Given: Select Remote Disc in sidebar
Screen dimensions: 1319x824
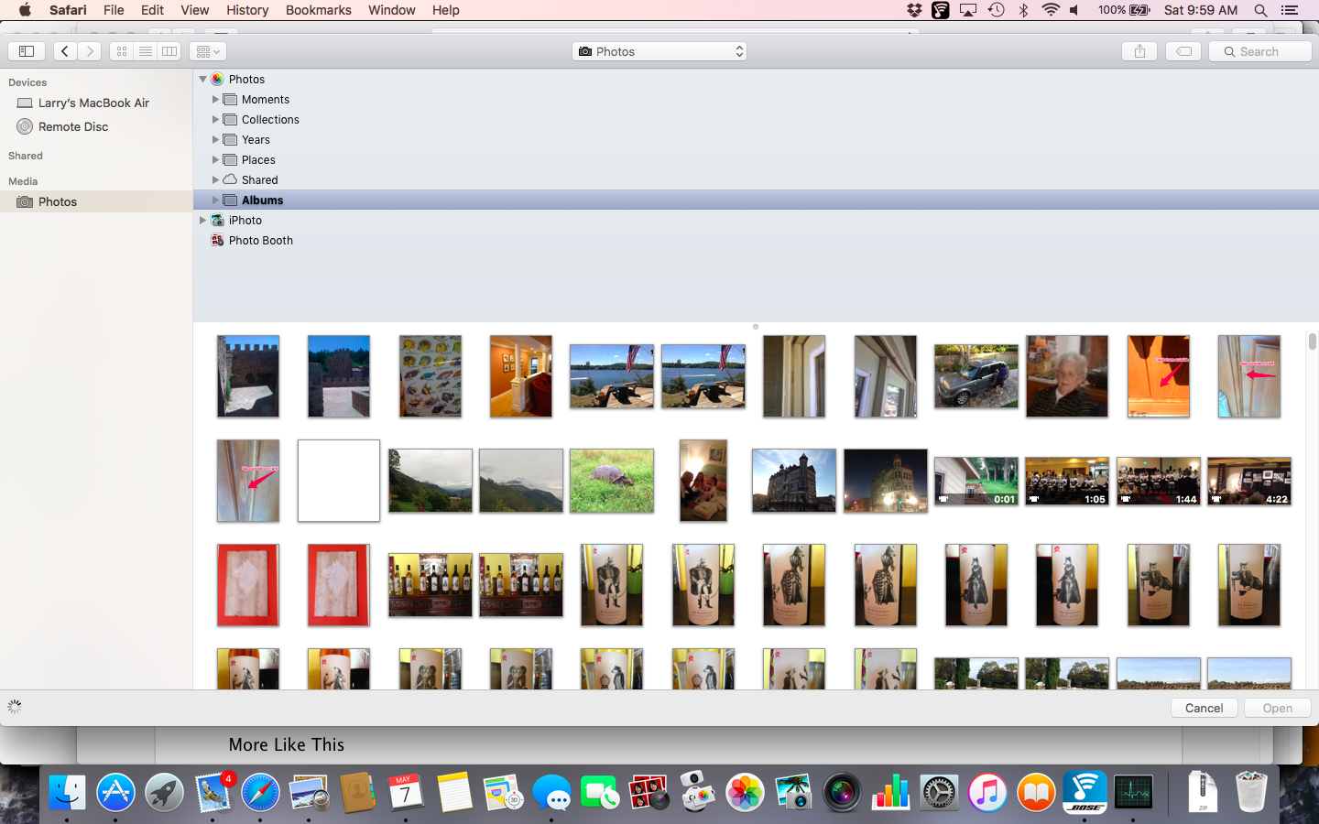Looking at the screenshot, I should (x=96, y=126).
